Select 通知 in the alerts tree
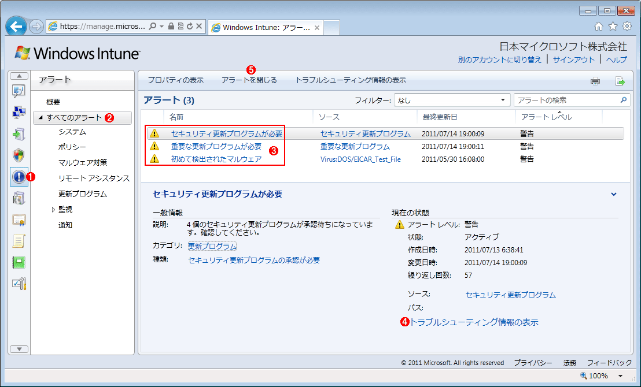This screenshot has width=641, height=387. (x=65, y=225)
